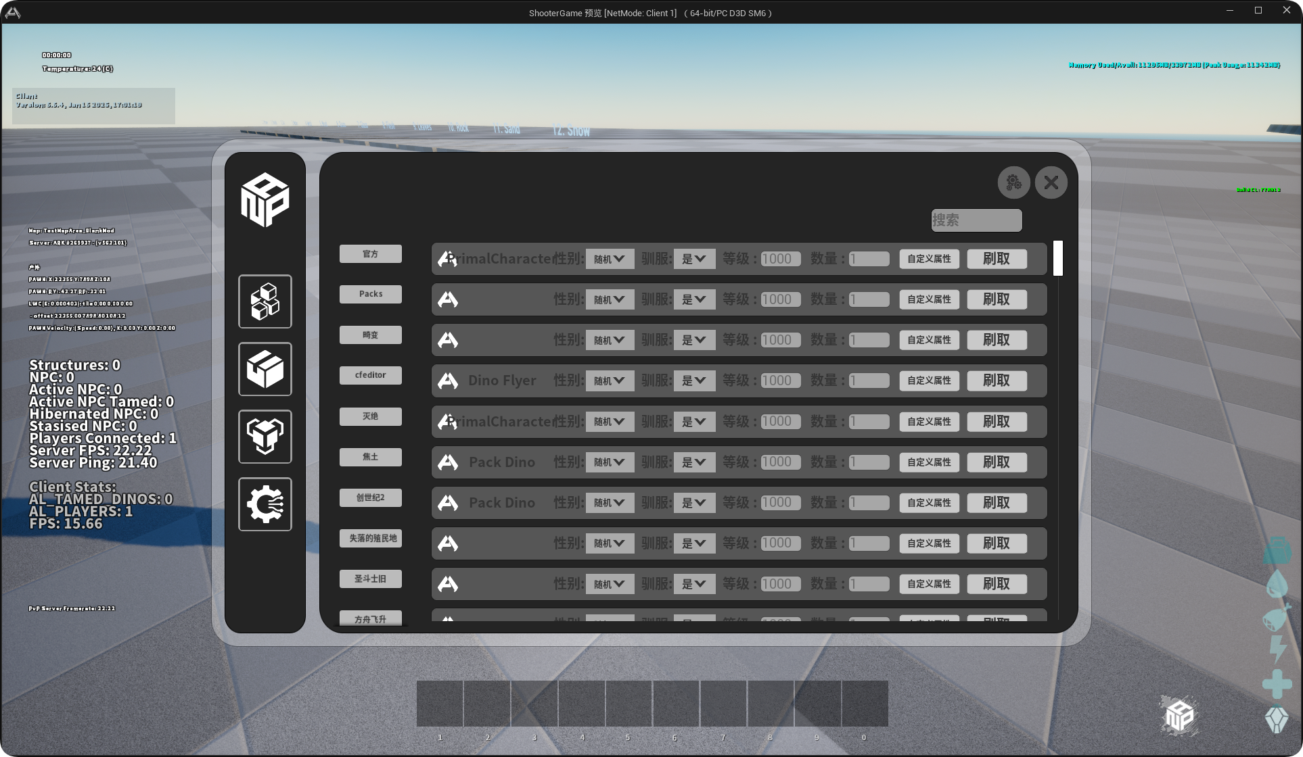Open the cfeditor category tab
Screen dimensions: 1303x757
[x=370, y=375]
